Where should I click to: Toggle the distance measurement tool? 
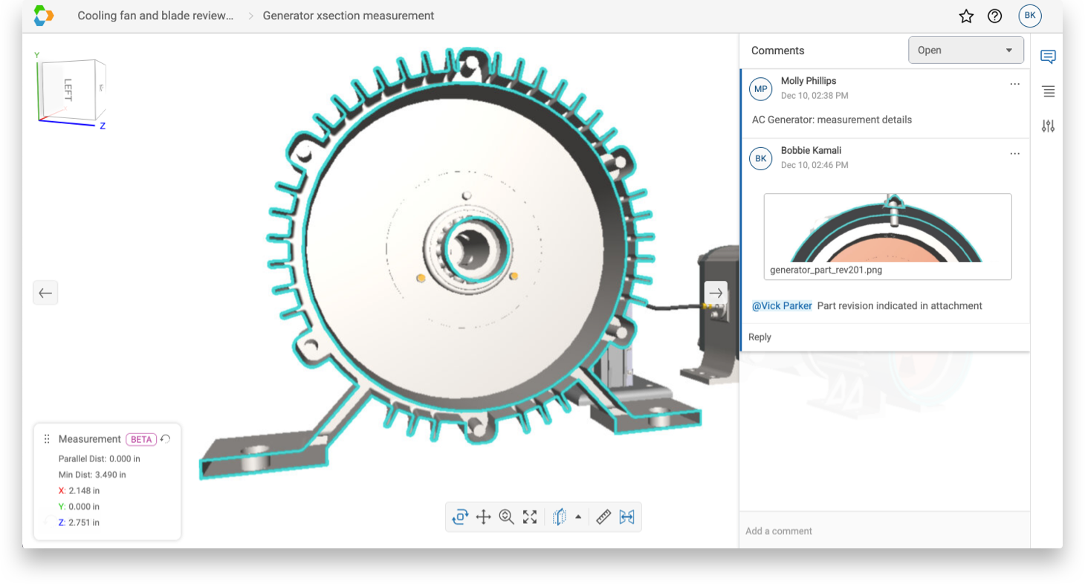pos(626,517)
